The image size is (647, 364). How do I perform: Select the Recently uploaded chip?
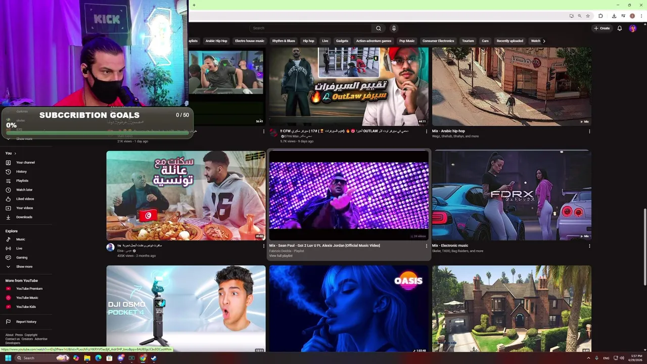point(510,41)
